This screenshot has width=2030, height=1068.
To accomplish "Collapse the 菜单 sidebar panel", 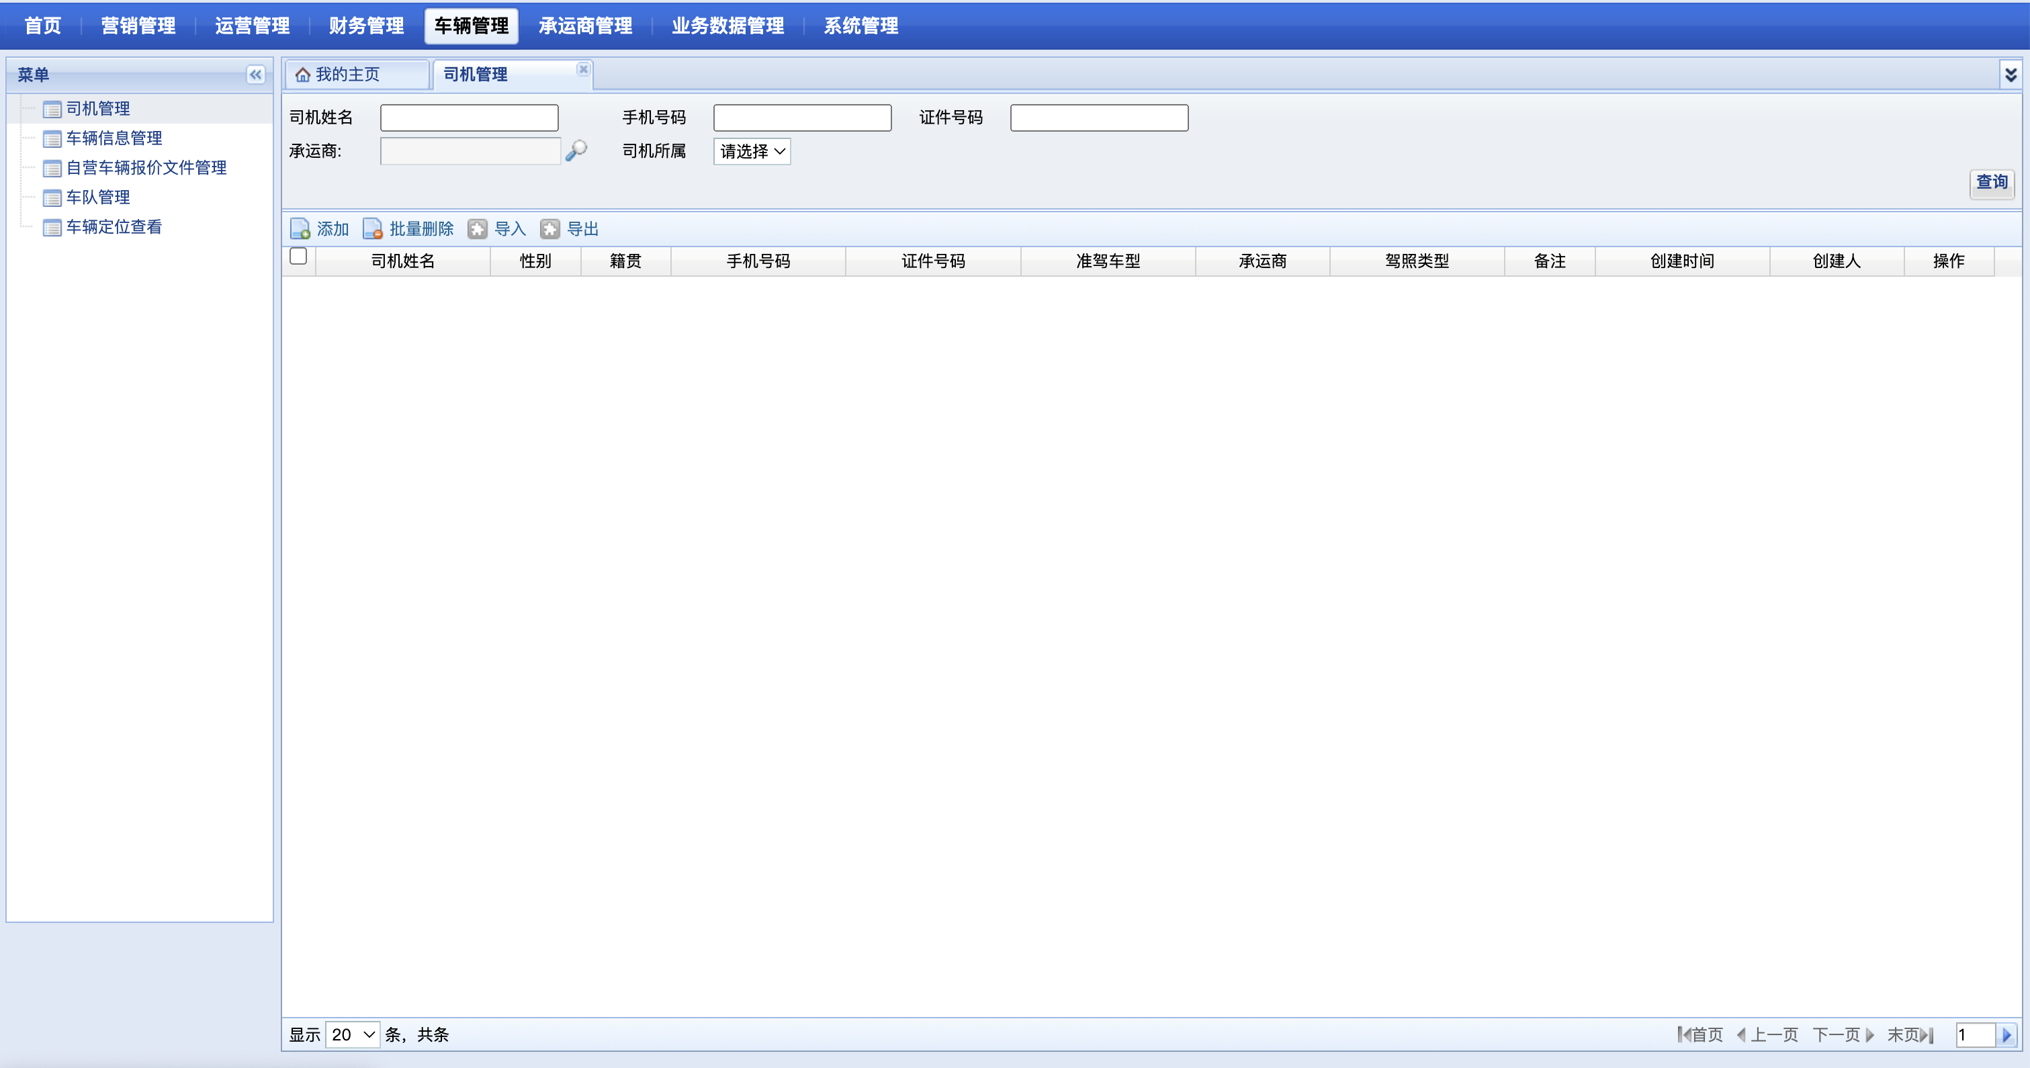I will (x=255, y=74).
